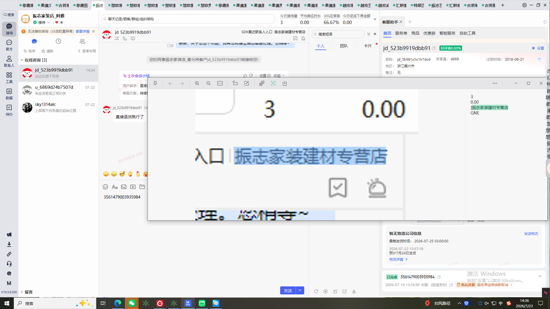The width and height of the screenshot is (550, 309).
Task: Insert an image into chat message
Action: click(x=124, y=187)
